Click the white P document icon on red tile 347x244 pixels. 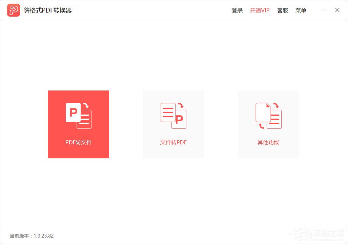pyautogui.click(x=73, y=112)
